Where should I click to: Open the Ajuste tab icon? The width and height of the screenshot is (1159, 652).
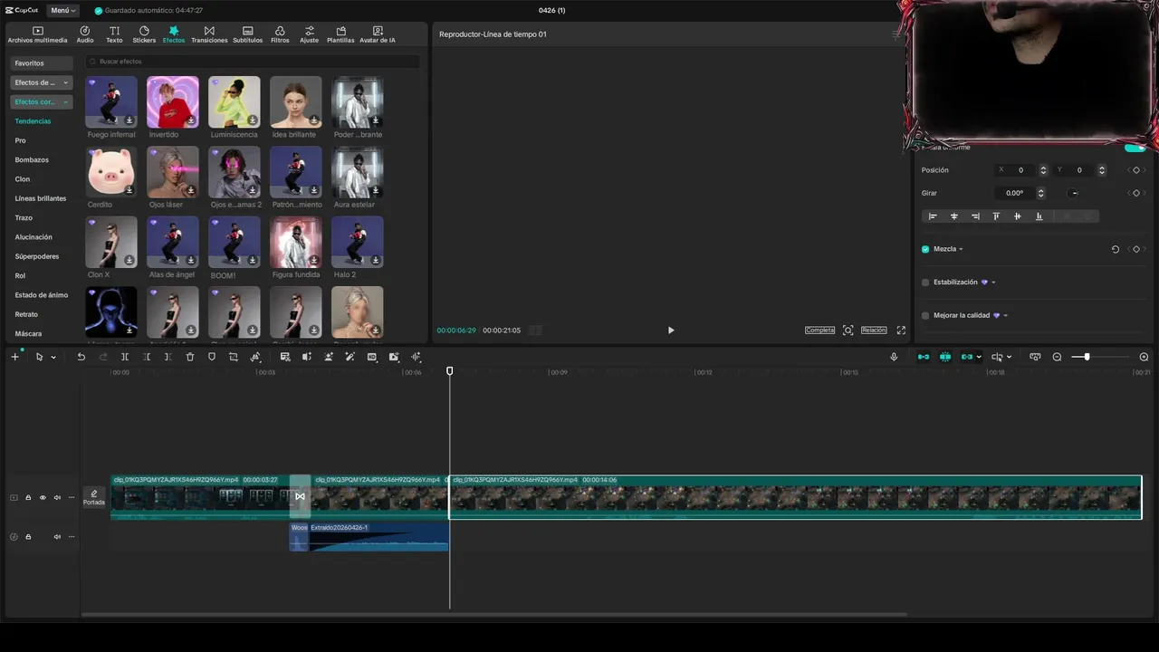click(310, 31)
